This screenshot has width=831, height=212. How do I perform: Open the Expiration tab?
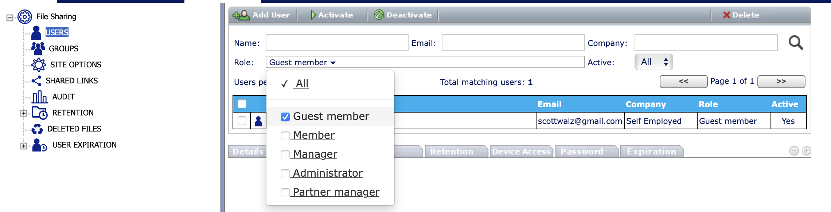click(651, 152)
